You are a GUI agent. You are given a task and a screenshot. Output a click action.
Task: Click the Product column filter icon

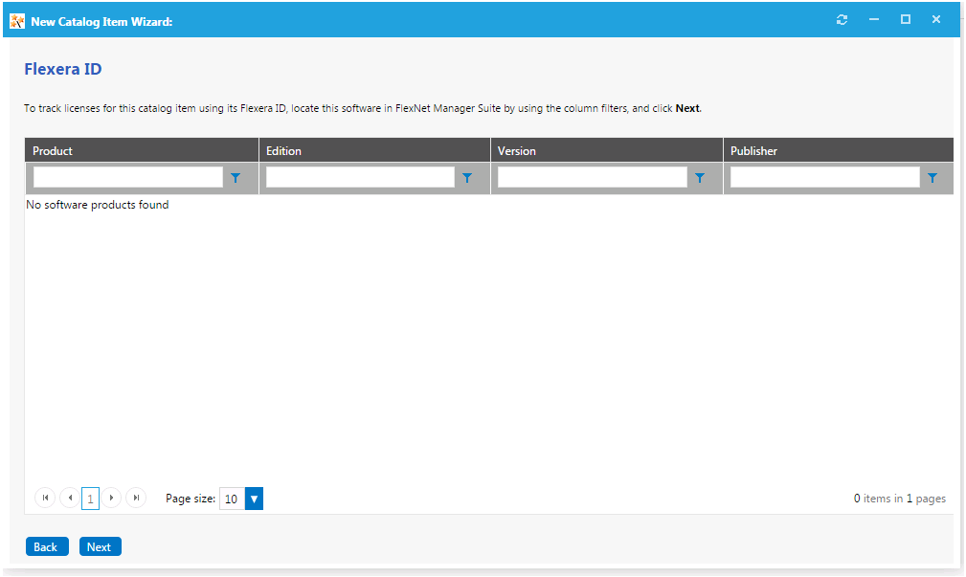[x=236, y=178]
